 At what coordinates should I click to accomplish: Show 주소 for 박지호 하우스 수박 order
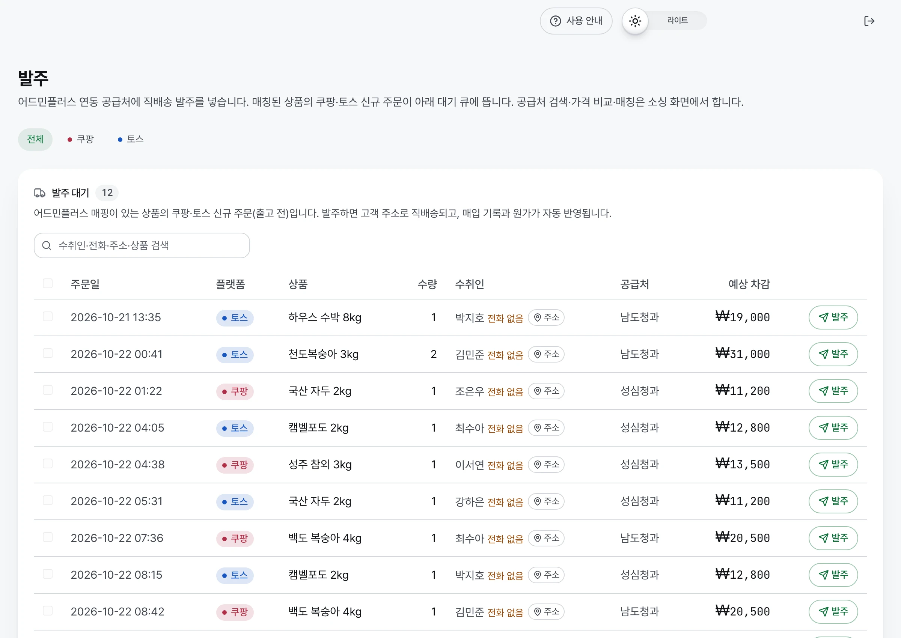pyautogui.click(x=546, y=317)
